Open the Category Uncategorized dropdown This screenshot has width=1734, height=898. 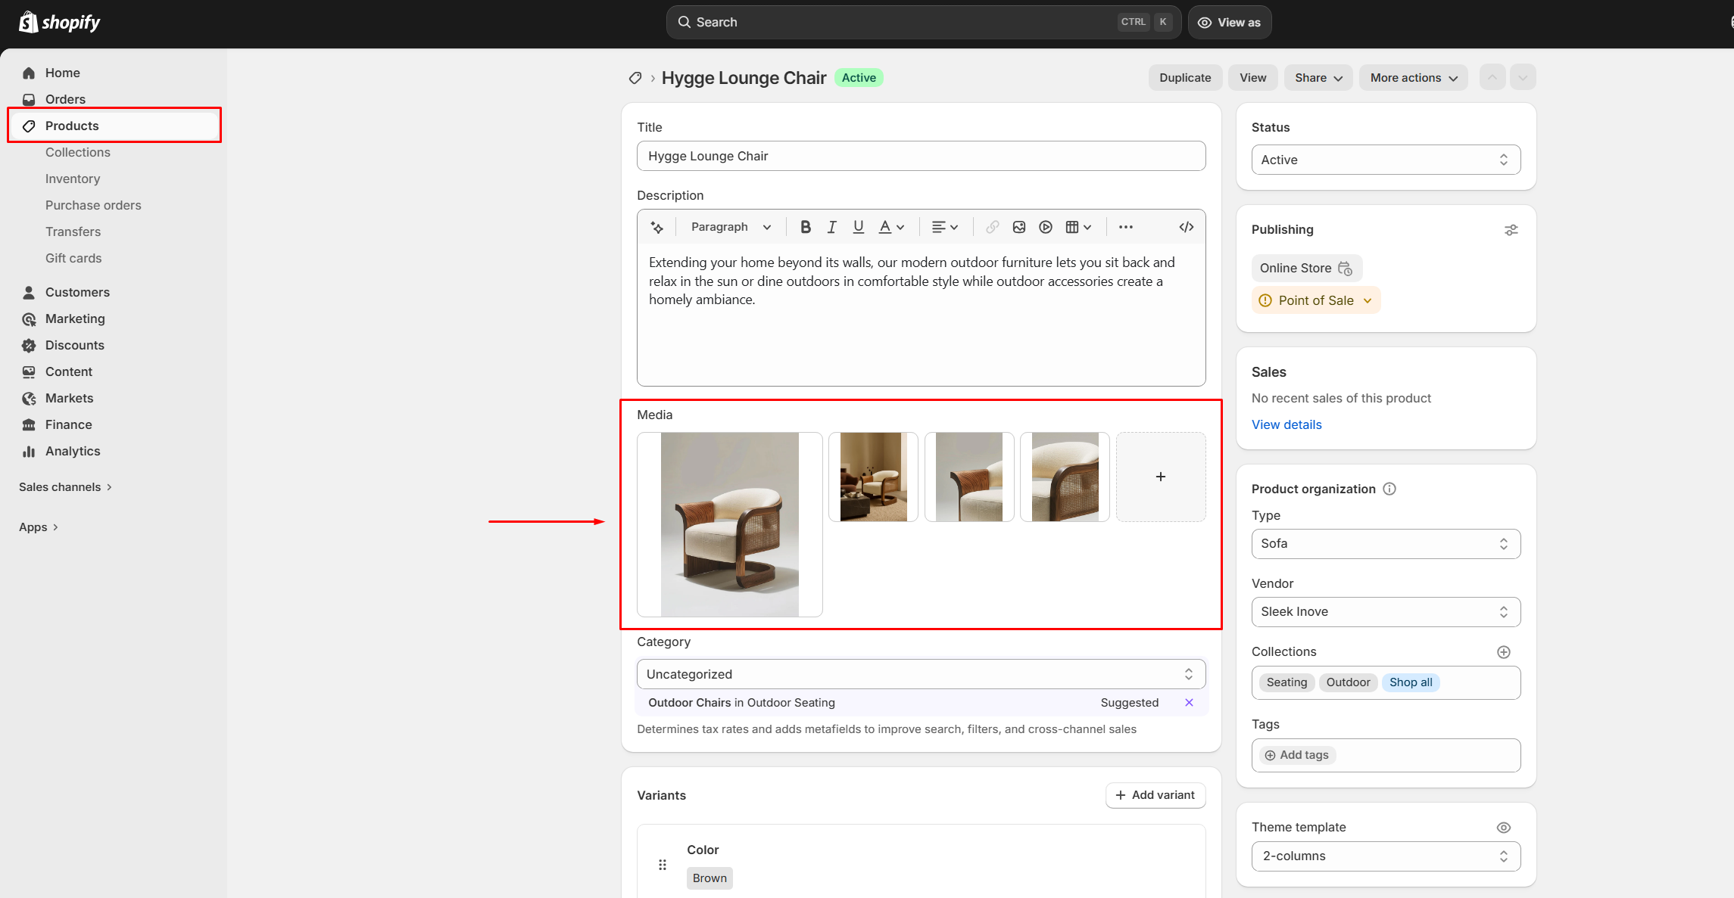(x=921, y=674)
